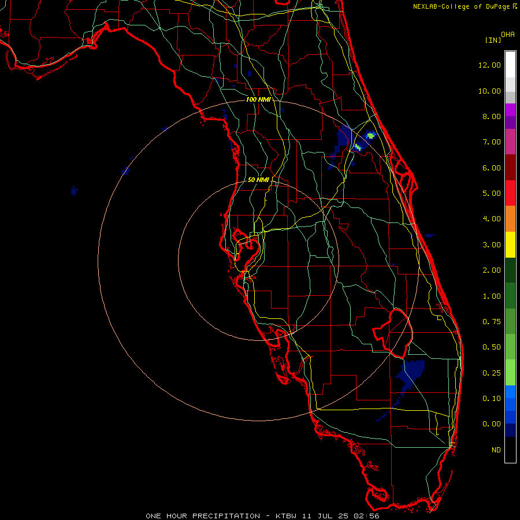Pick the orange 4.00 color swatch

(x=510, y=219)
